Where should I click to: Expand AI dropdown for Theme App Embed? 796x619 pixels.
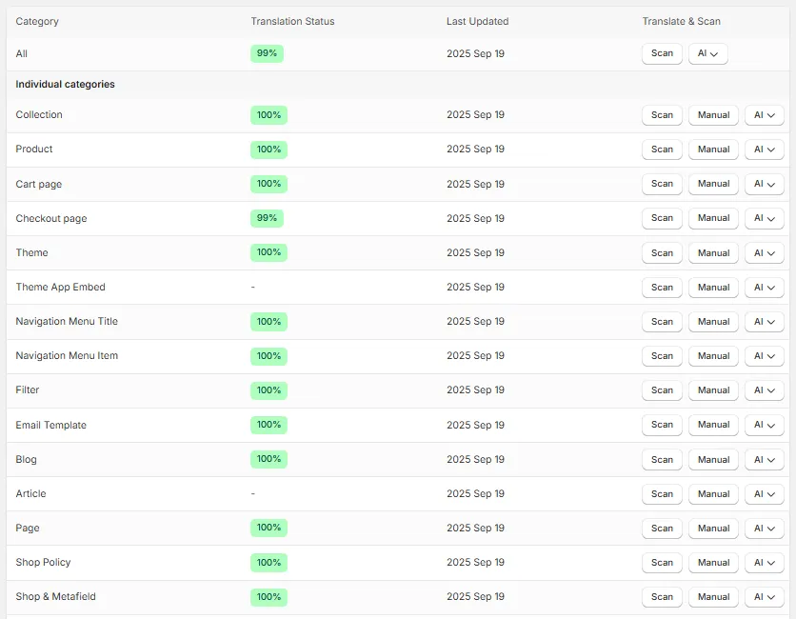click(x=764, y=288)
